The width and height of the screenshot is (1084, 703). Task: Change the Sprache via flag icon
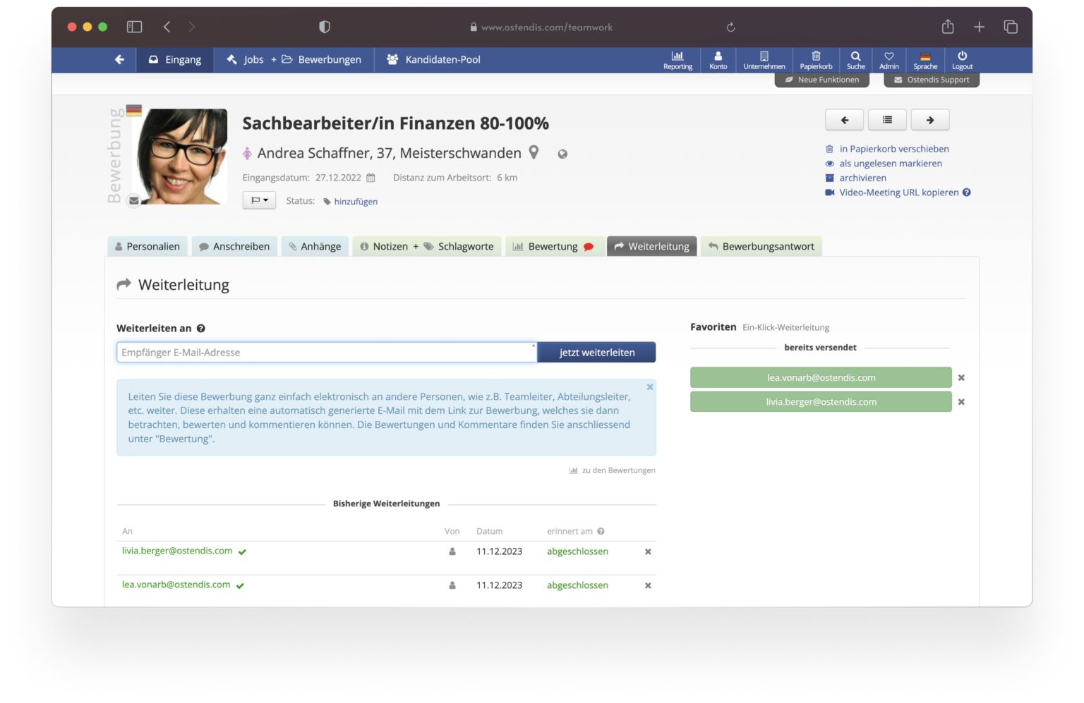925,60
